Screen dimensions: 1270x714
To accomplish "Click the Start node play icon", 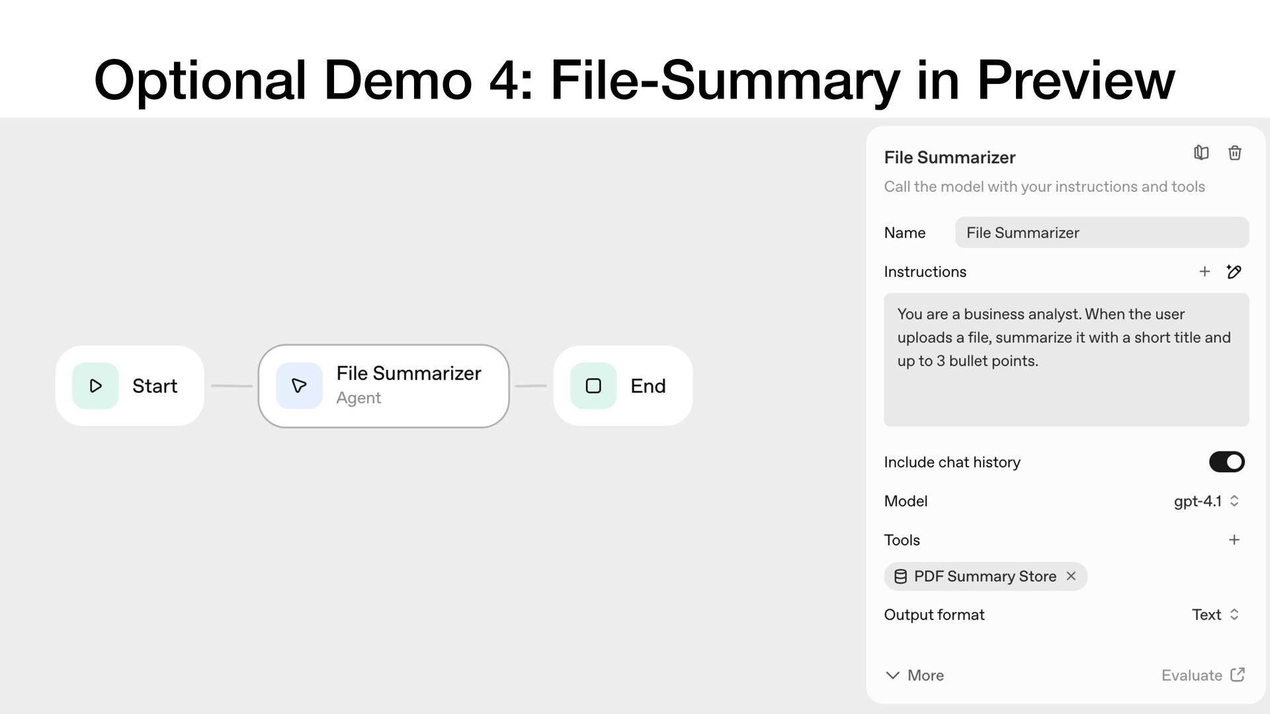I will [x=95, y=385].
